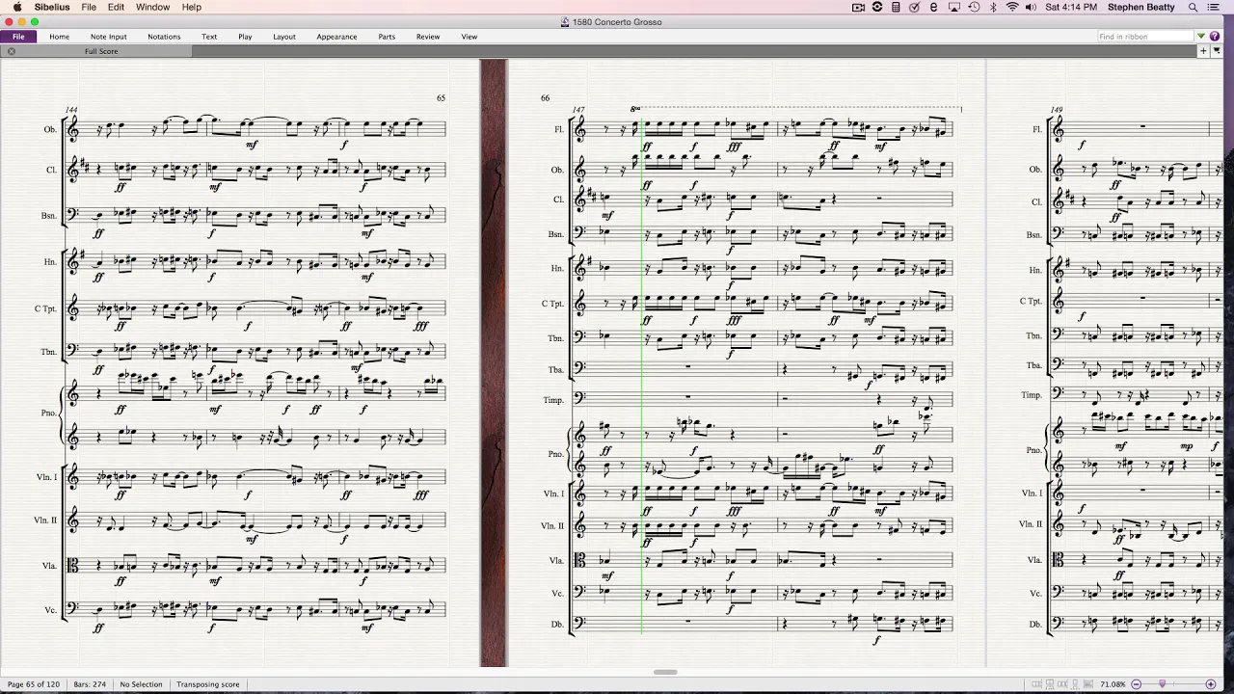Open the volume control in menu bar

(1031, 7)
